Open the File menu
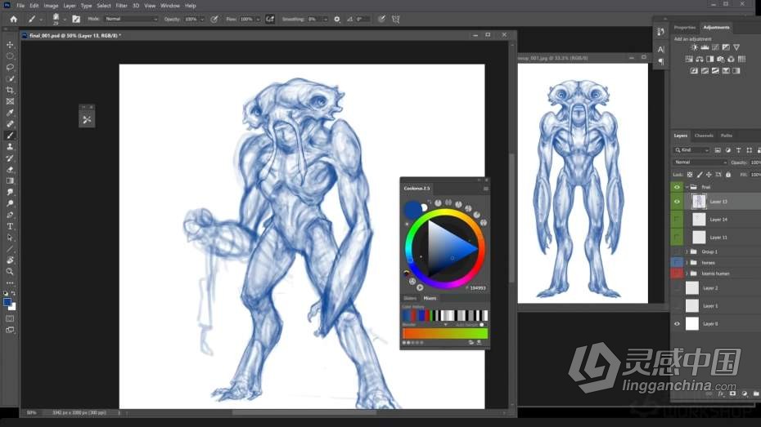This screenshot has width=761, height=427. click(20, 6)
